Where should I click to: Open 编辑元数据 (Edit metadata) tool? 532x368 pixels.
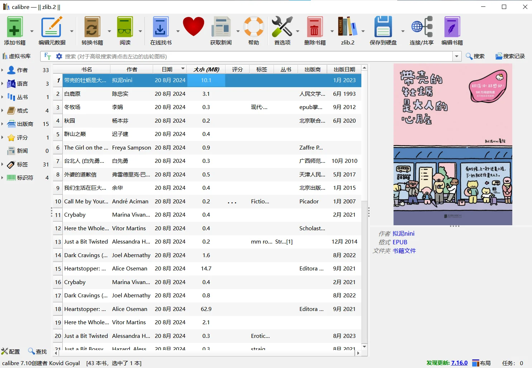click(52, 27)
